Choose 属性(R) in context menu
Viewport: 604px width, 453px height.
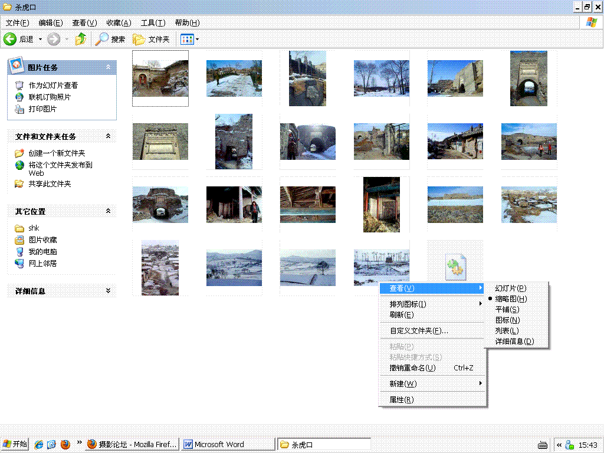[432, 400]
